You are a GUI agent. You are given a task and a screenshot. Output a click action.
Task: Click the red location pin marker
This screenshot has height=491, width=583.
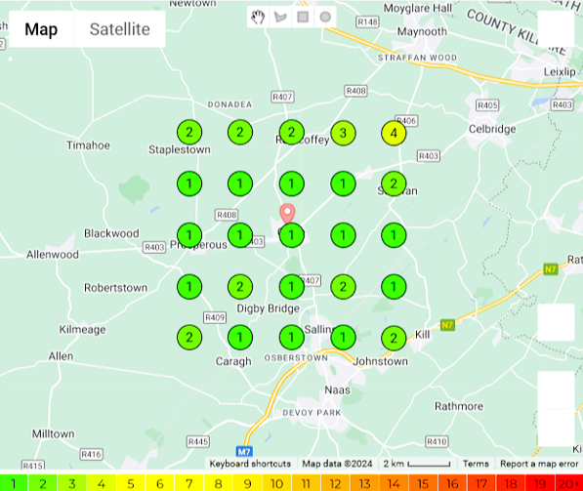pyautogui.click(x=287, y=214)
